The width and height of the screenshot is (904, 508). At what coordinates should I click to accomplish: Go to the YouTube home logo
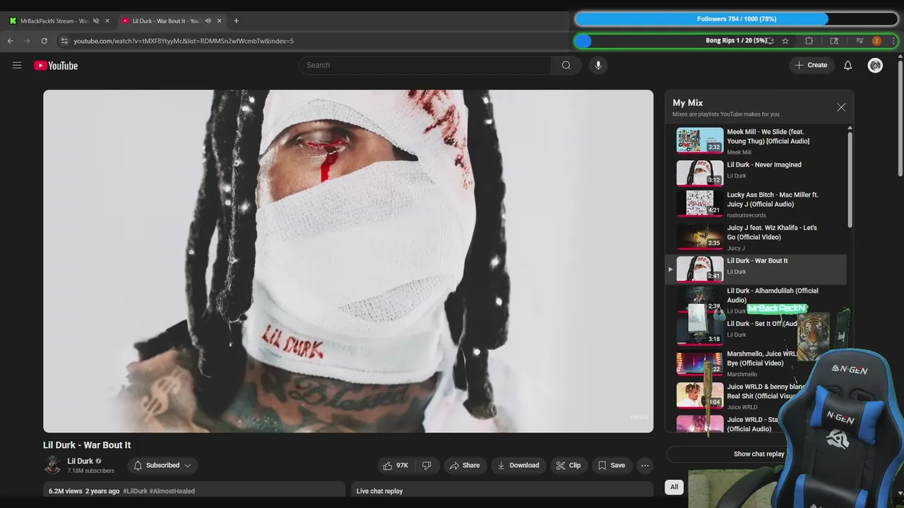coord(56,66)
